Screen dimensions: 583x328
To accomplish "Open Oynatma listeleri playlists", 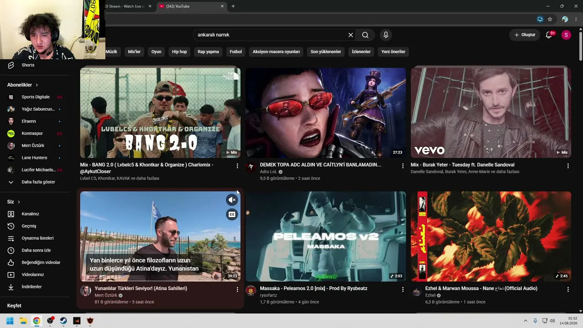I will coord(37,238).
